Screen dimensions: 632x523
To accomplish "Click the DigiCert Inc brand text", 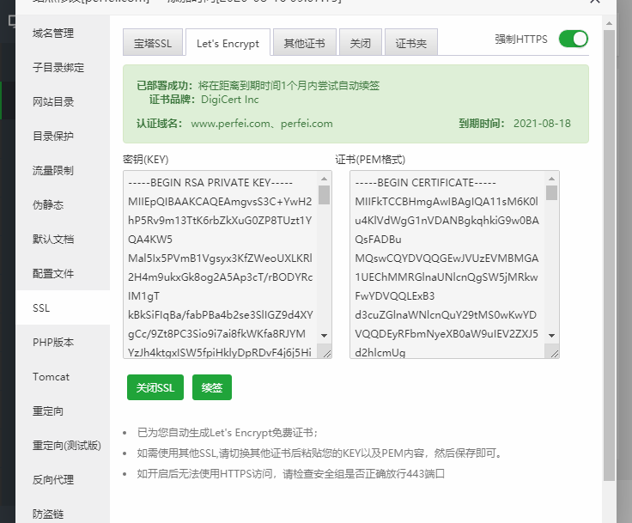I will (230, 100).
